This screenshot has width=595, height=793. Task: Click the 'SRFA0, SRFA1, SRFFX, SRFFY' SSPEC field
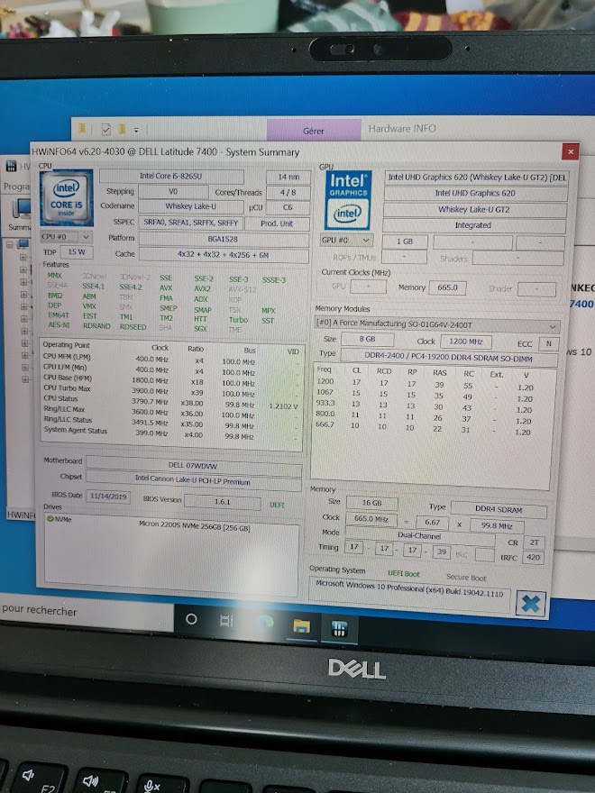(x=191, y=223)
